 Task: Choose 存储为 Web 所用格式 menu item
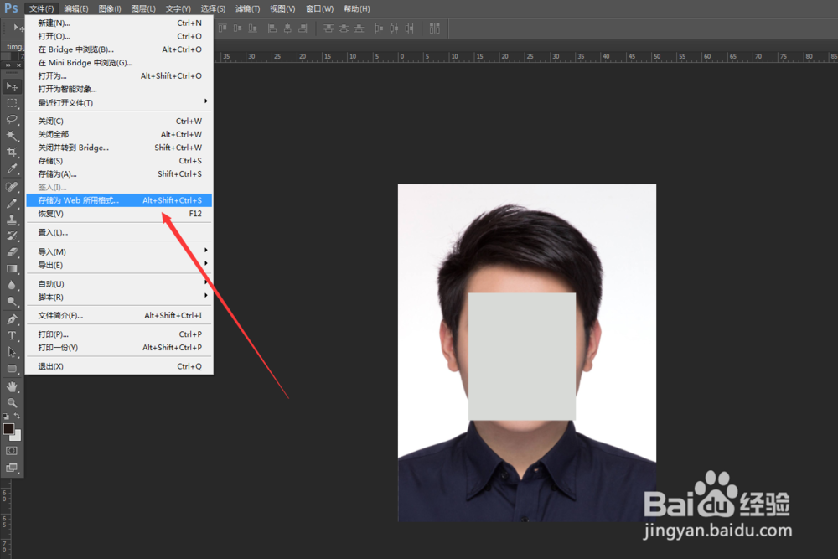119,200
